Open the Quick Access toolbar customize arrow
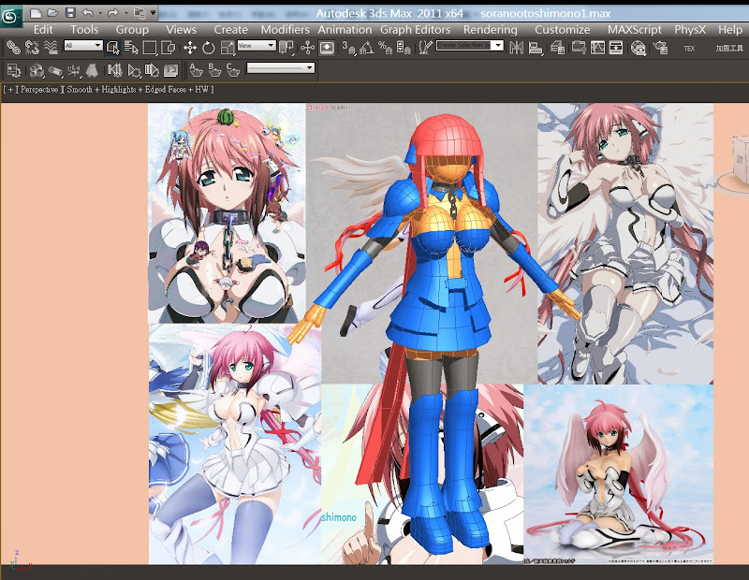Viewport: 749px width, 580px height. pyautogui.click(x=153, y=13)
